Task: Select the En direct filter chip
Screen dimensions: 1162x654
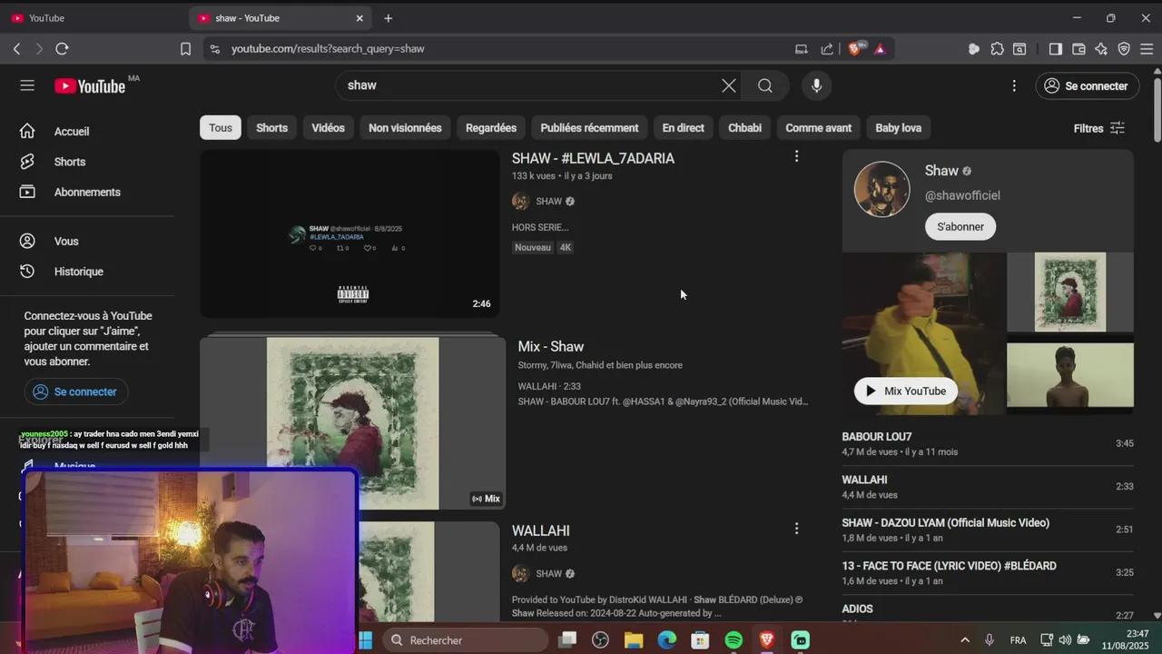Action: coord(683,128)
